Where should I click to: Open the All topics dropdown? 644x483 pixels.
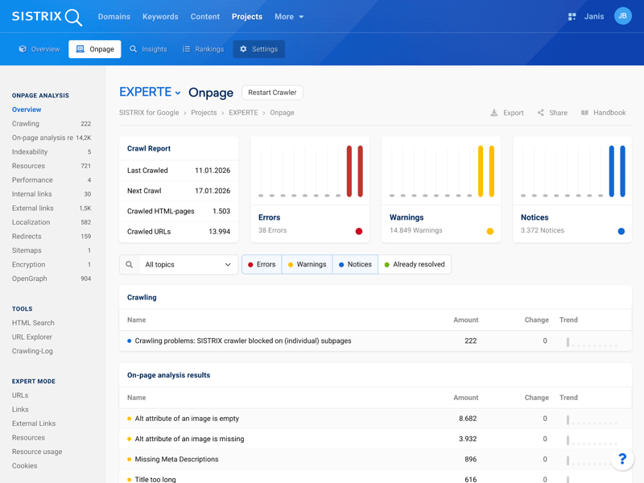click(188, 264)
